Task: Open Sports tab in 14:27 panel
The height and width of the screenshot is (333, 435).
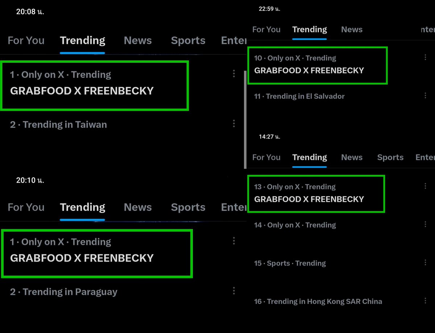Action: pyautogui.click(x=390, y=158)
